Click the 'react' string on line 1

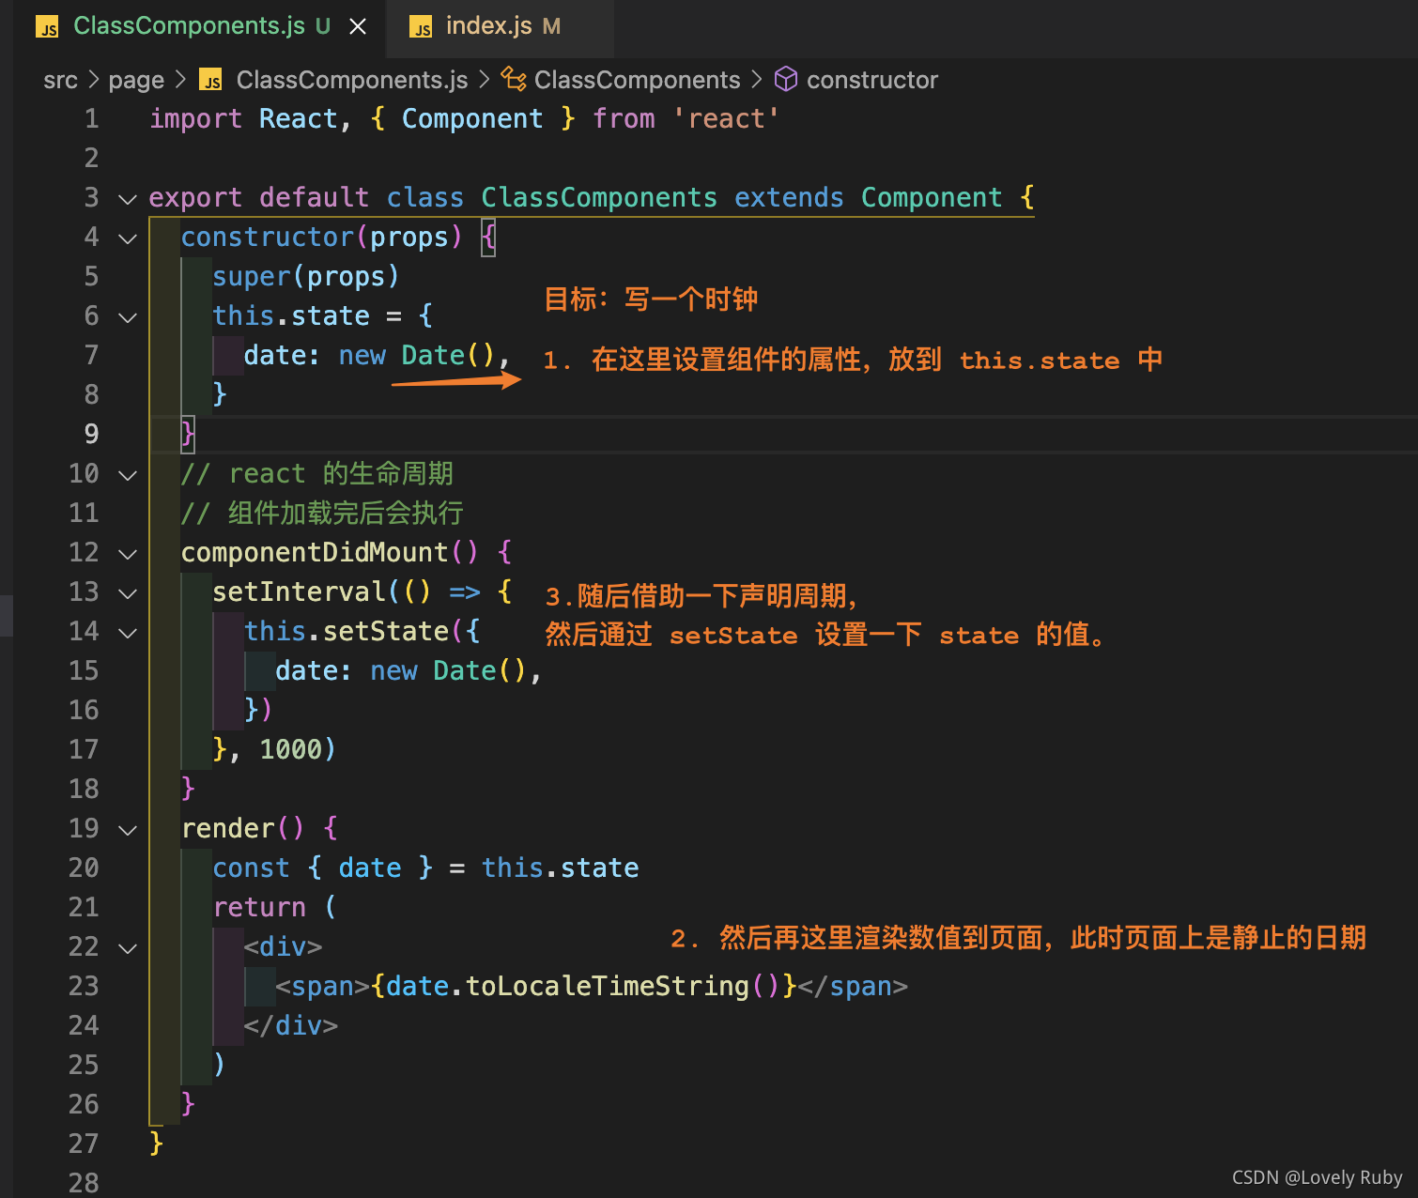[x=726, y=119]
